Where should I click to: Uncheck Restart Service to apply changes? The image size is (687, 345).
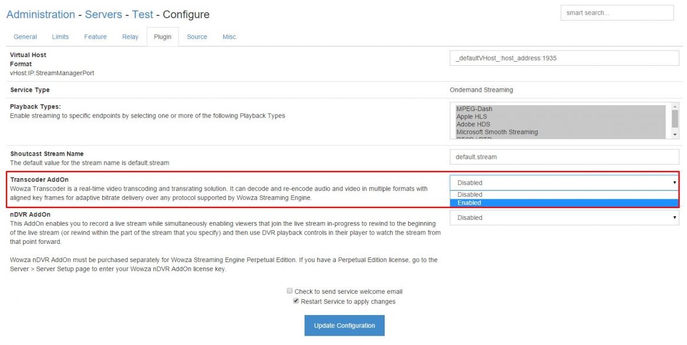pos(296,301)
